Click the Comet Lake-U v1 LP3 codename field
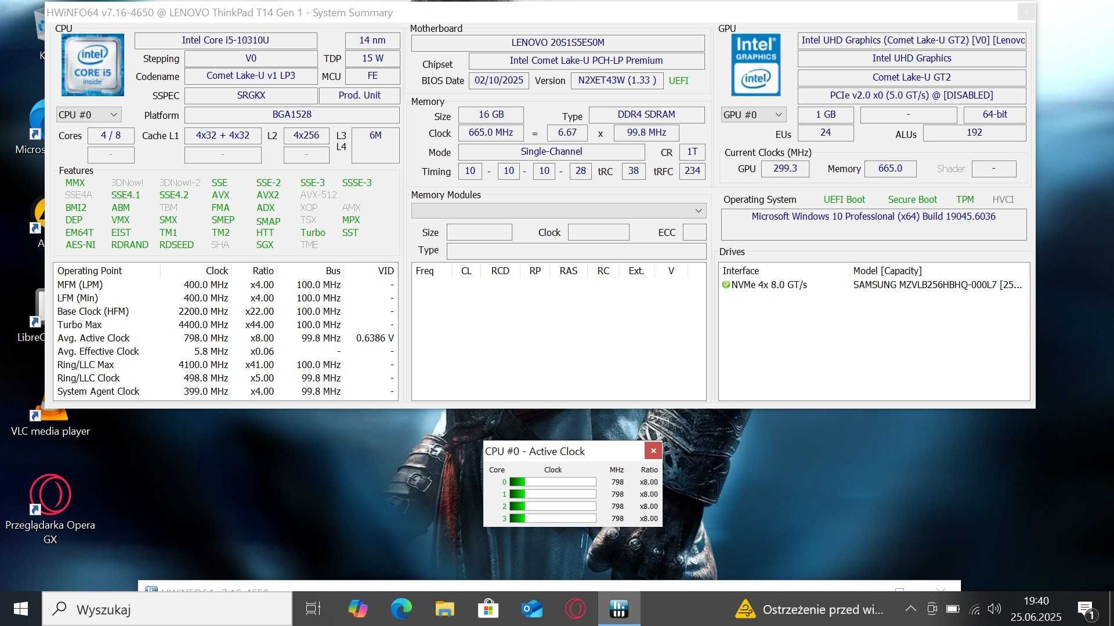 (251, 75)
